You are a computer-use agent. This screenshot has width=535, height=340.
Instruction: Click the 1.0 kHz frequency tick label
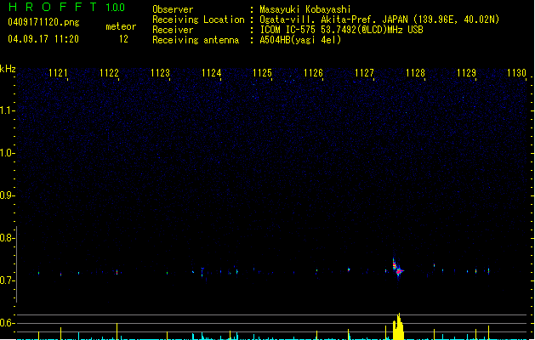[x=7, y=153]
